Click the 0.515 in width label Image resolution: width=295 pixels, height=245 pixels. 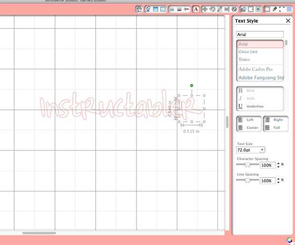pyautogui.click(x=191, y=131)
